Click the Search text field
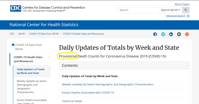Image resolution: width=199 pixels, height=104 pixels. 138,10
